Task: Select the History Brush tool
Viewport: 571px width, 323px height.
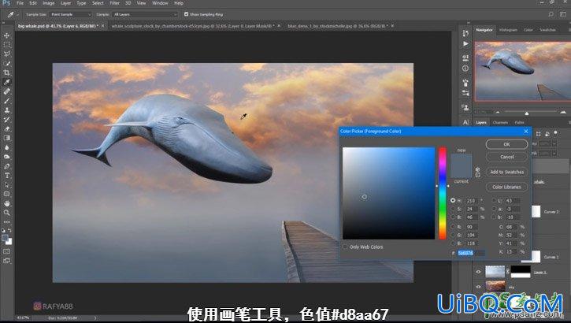Action: pos(6,120)
